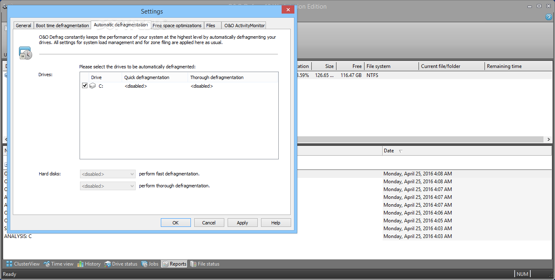This screenshot has height=280, width=555.
Task: Click the Time view icon
Action: 47,264
